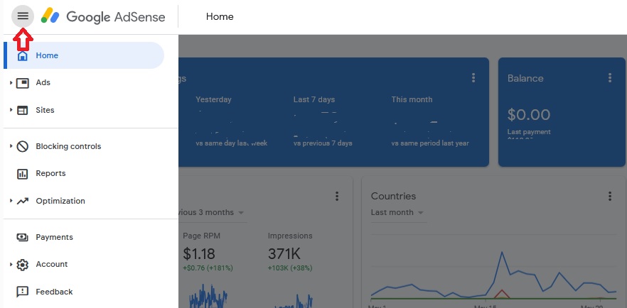Click the Payments money icon
Screen dimensions: 627x308
tap(23, 237)
